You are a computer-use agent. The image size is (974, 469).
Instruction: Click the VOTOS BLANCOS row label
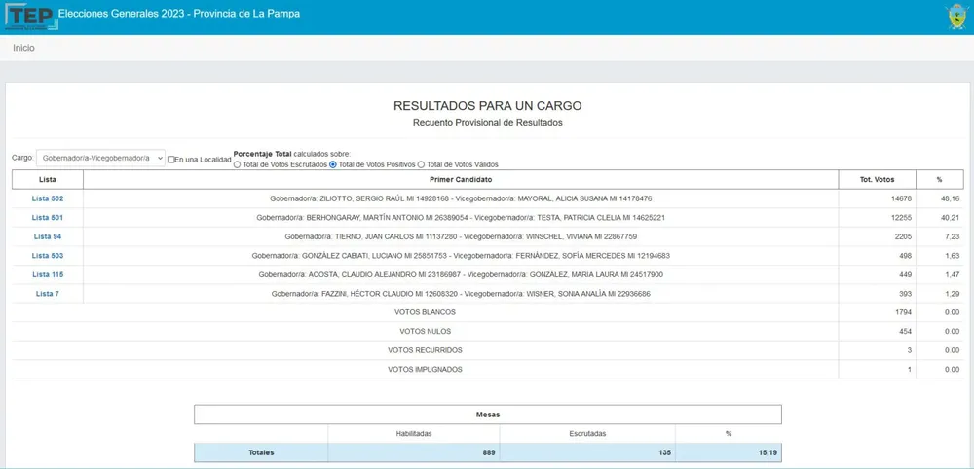pos(425,312)
